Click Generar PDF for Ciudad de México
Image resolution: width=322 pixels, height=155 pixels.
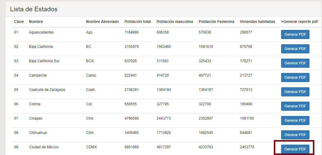pyautogui.click(x=295, y=149)
